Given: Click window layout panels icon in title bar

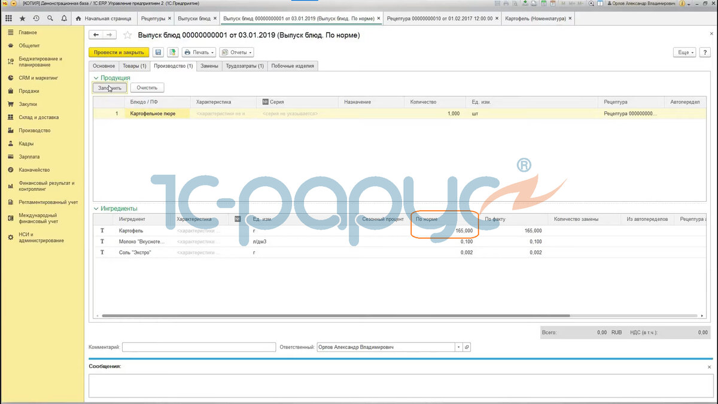Looking at the screenshot, I should click(600, 4).
